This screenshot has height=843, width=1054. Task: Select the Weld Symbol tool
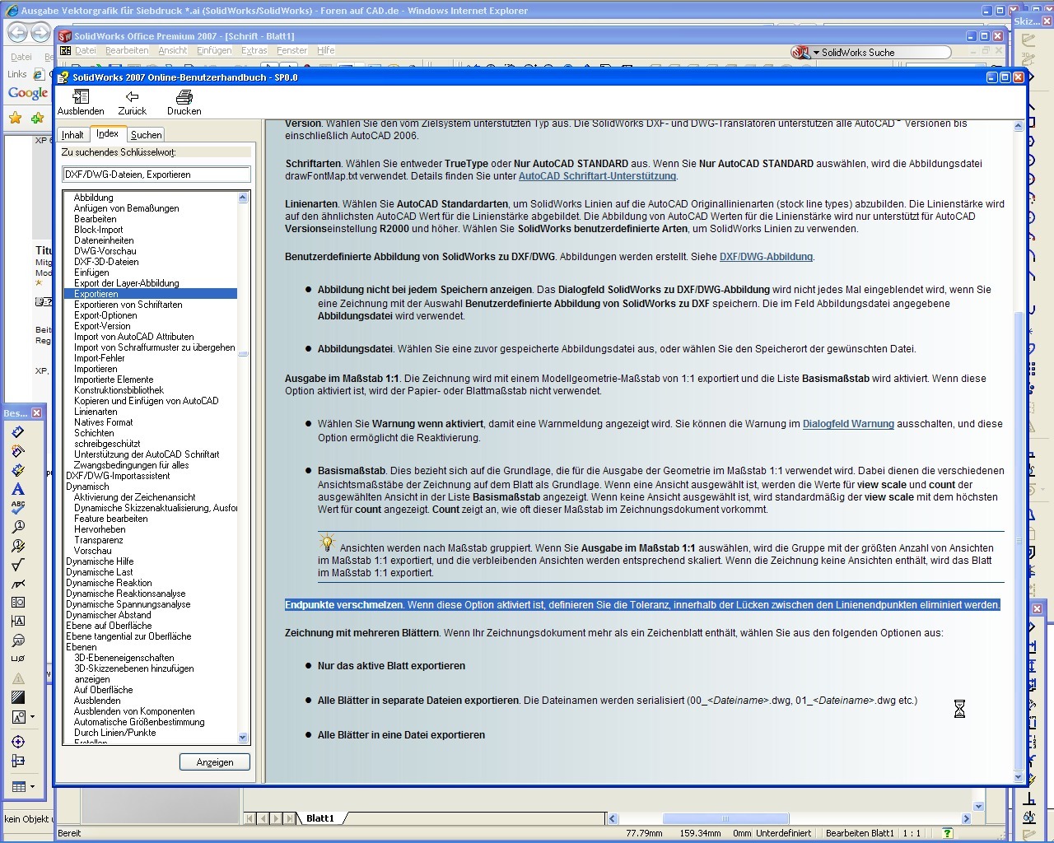(x=18, y=584)
